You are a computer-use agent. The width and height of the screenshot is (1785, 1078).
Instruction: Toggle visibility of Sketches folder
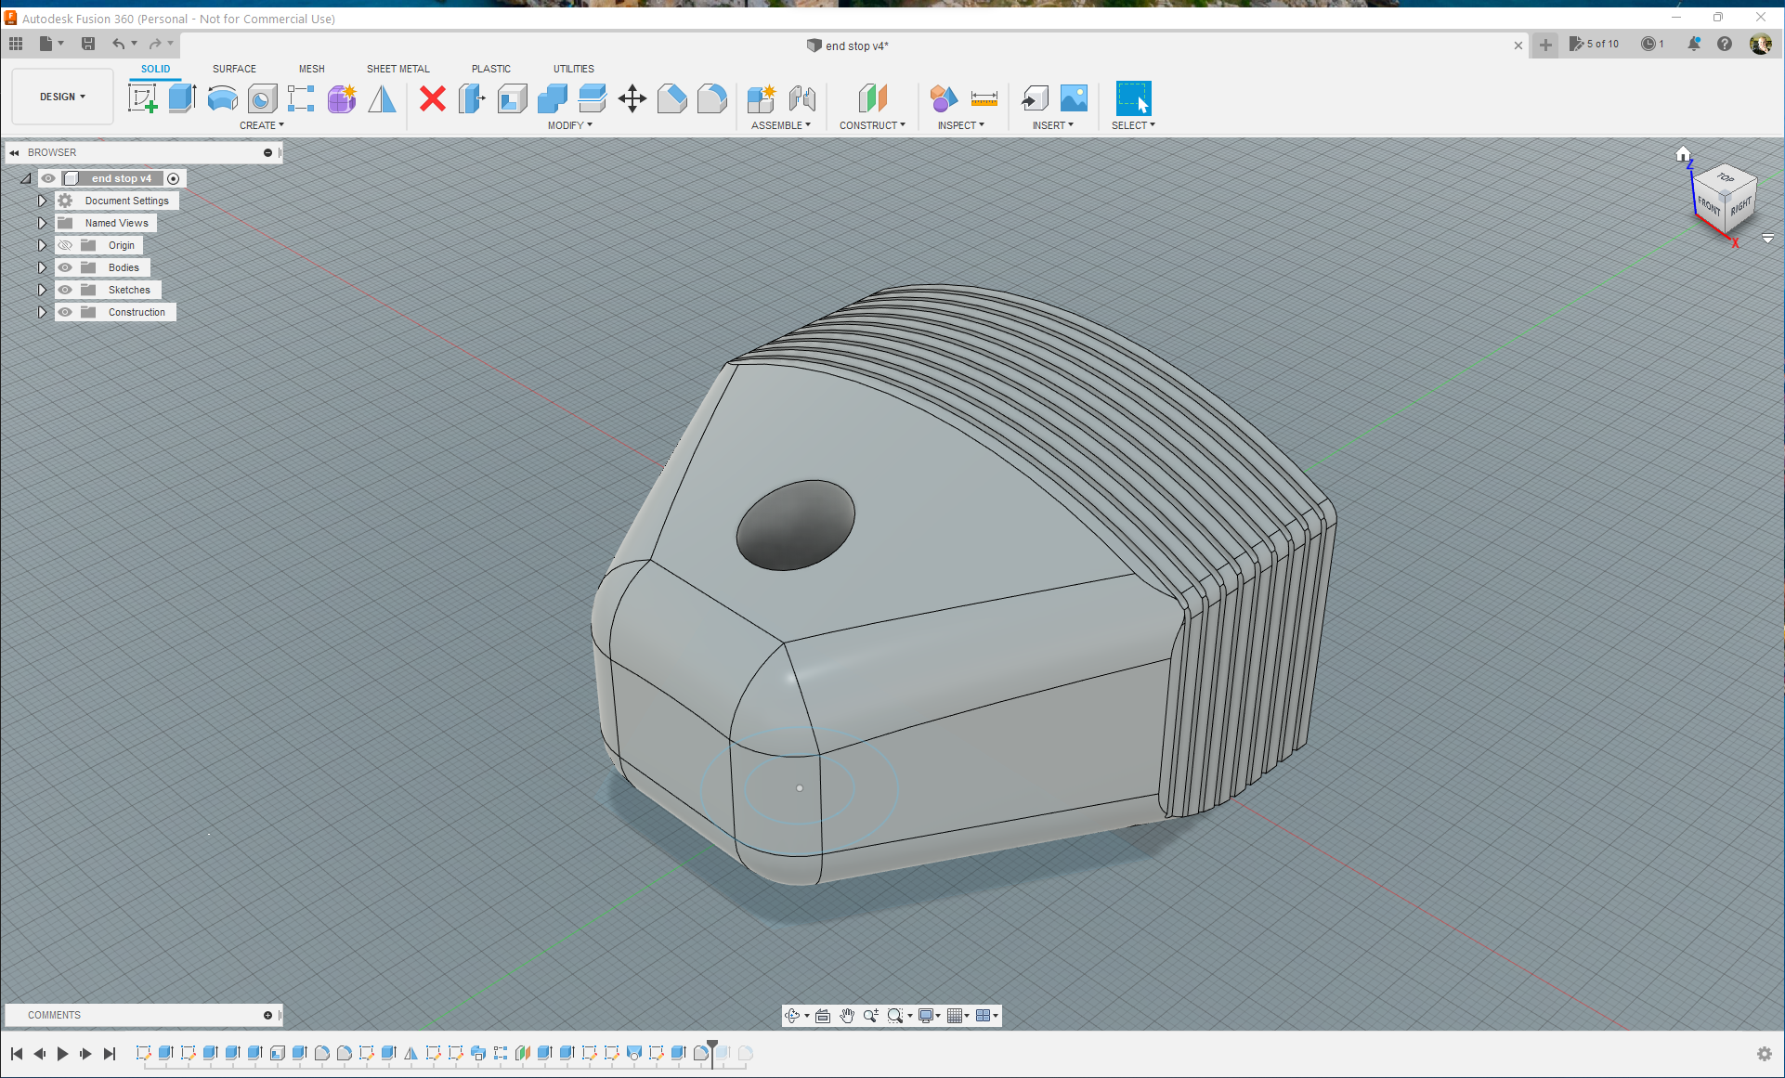tap(65, 290)
